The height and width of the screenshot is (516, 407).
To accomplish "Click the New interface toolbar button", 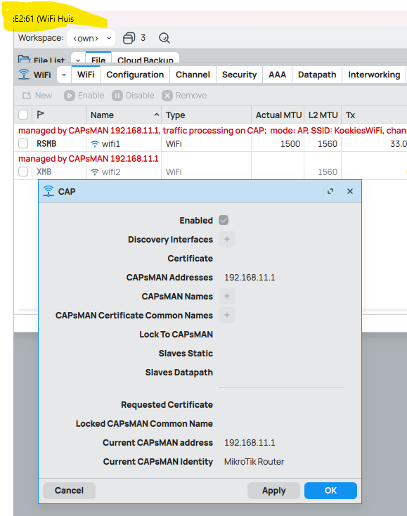I will pyautogui.click(x=37, y=96).
